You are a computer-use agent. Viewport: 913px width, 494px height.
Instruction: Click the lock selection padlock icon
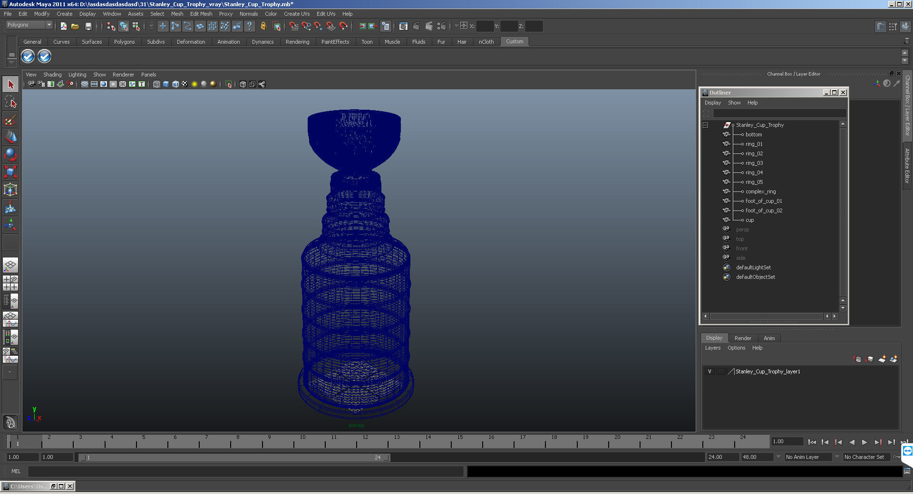click(263, 26)
